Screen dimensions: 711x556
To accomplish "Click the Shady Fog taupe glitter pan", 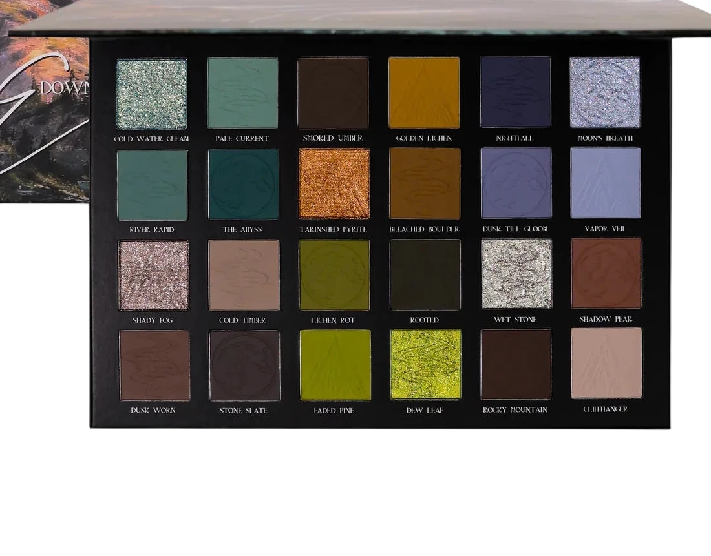I will tap(154, 276).
